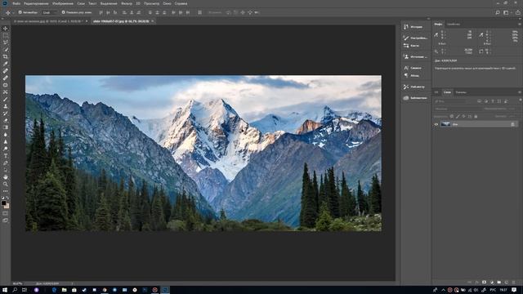Open the Источник клонов panel
523x294 pixels.
[414, 56]
